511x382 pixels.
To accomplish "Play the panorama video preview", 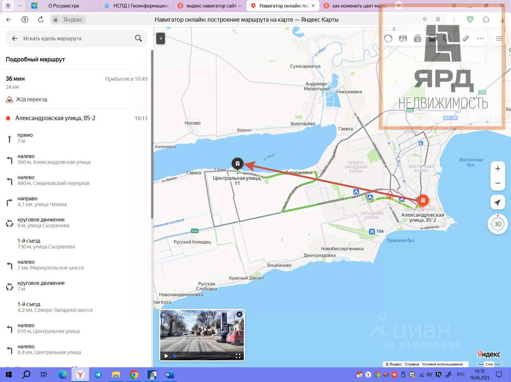I will point(166,356).
